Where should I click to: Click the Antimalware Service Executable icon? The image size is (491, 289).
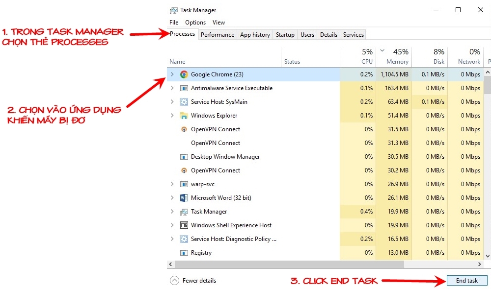pos(184,88)
